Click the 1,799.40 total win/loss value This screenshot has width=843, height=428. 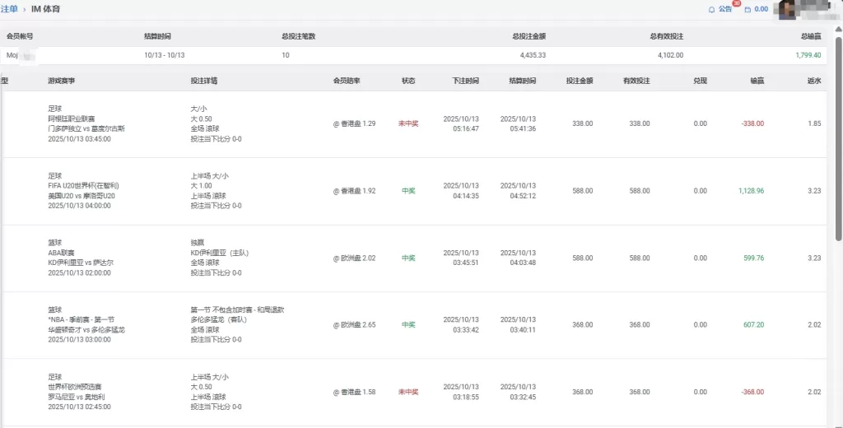[x=808, y=55]
